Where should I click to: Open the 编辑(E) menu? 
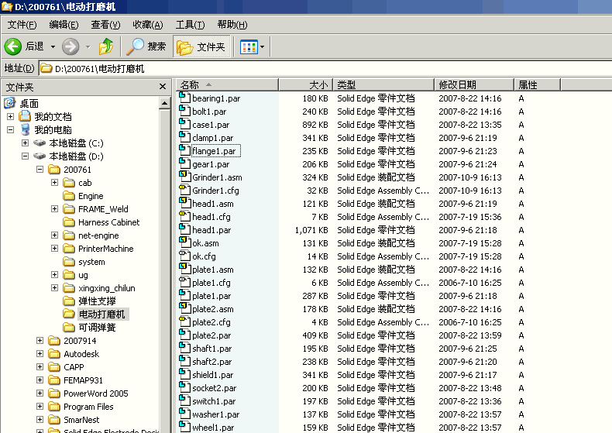pyautogui.click(x=64, y=25)
